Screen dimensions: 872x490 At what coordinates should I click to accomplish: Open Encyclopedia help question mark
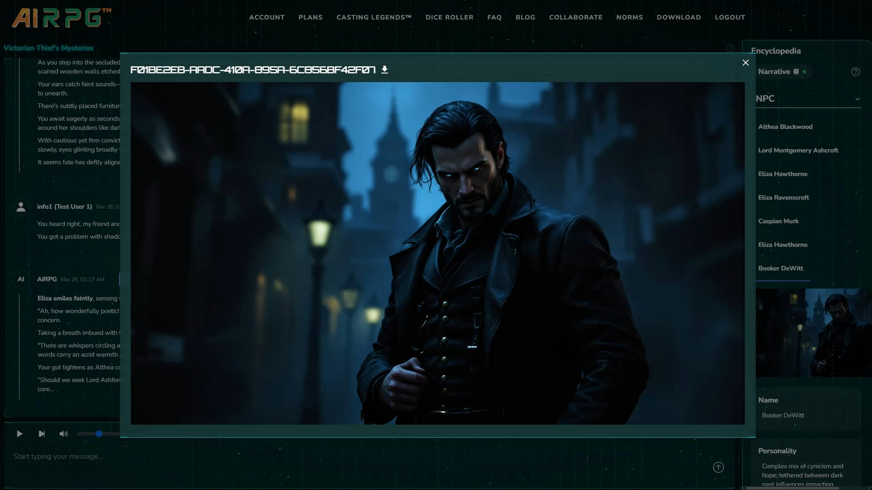pos(855,72)
